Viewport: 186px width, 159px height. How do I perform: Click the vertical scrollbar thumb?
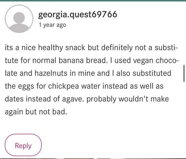pyautogui.click(x=184, y=73)
